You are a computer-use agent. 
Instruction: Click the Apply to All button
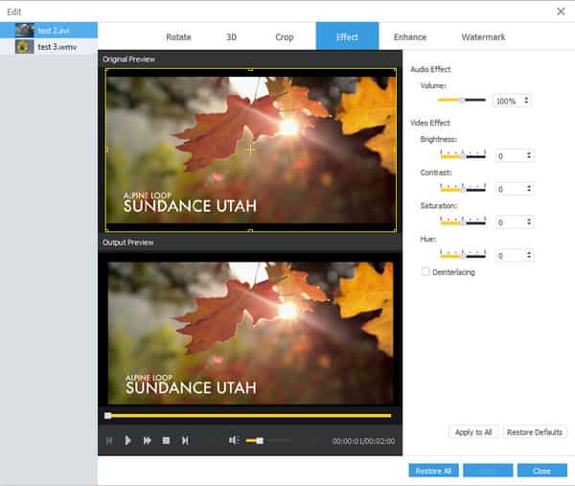pyautogui.click(x=473, y=432)
